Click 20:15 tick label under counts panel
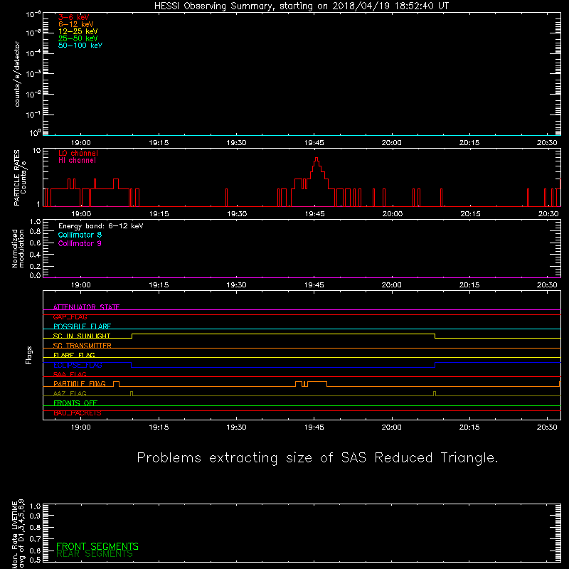 469,143
